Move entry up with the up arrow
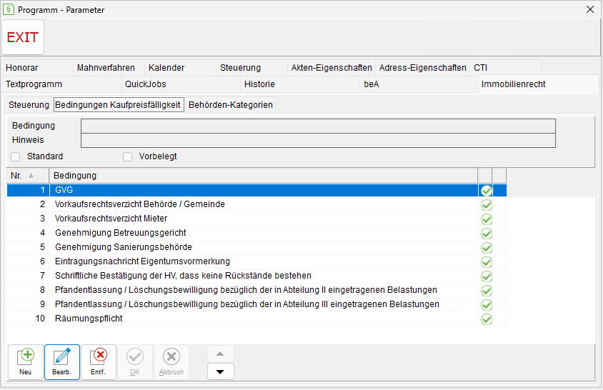 click(x=220, y=354)
